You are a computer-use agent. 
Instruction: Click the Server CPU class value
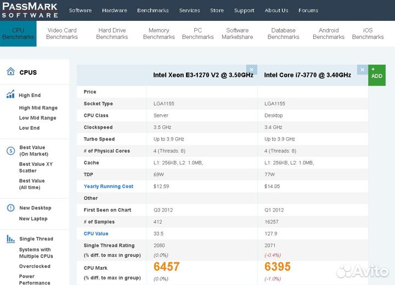tap(161, 115)
